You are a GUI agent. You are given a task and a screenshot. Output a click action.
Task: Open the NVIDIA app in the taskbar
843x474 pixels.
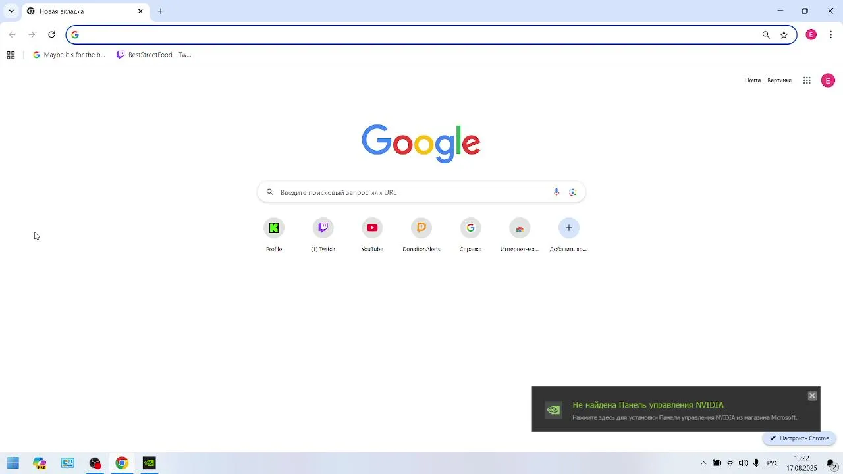tap(150, 463)
